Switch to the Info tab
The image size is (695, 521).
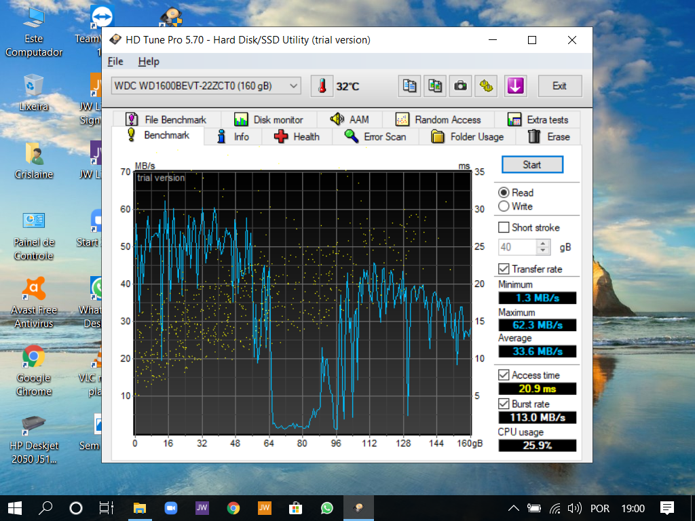pyautogui.click(x=233, y=137)
